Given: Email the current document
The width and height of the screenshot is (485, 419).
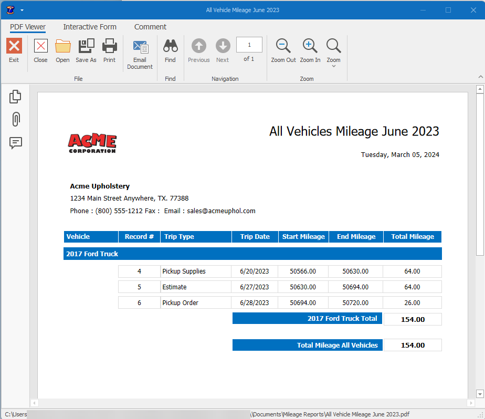Looking at the screenshot, I should coord(140,50).
